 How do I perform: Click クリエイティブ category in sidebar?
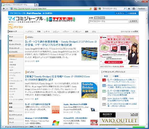[16, 48]
